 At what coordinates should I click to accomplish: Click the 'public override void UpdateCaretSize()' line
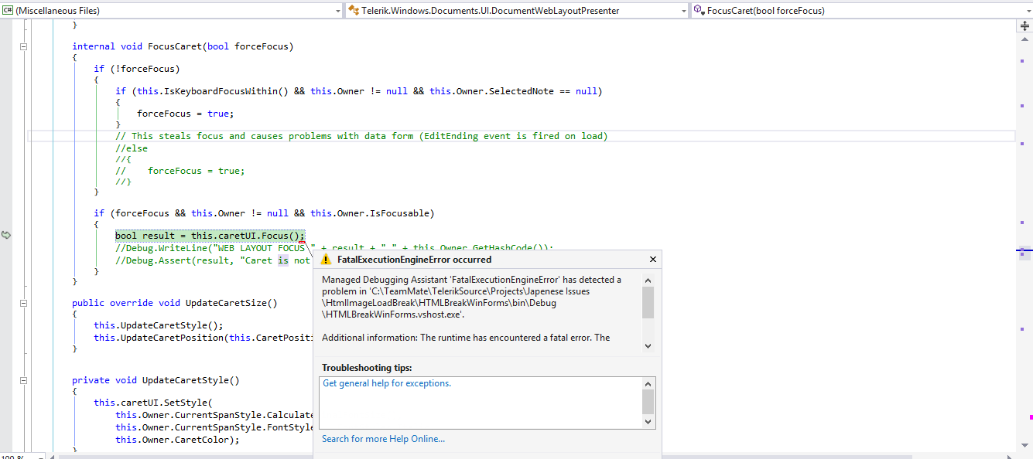click(174, 303)
